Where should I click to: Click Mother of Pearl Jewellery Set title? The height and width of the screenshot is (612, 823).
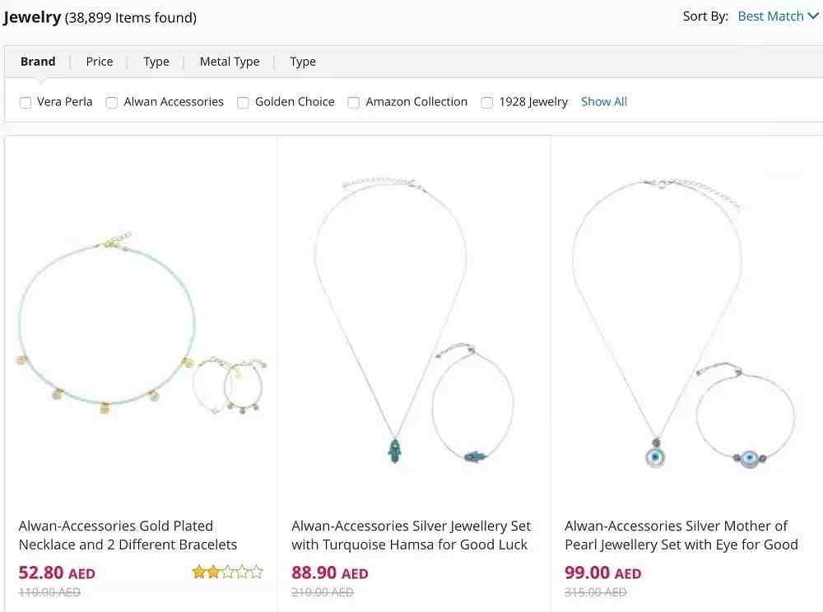tap(681, 535)
